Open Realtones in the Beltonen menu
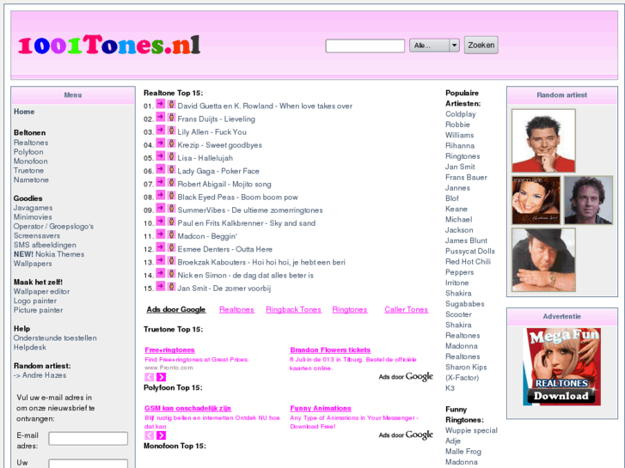 (31, 143)
